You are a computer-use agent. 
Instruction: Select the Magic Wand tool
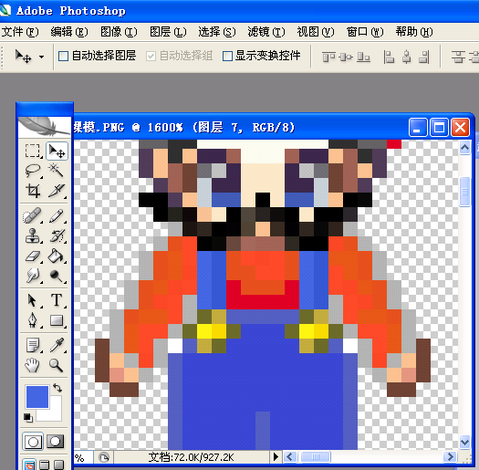57,171
